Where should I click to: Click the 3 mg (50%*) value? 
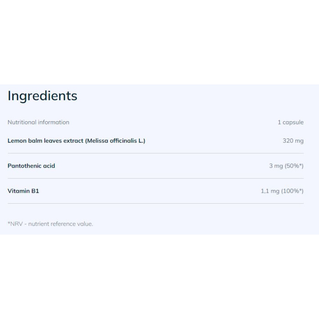tap(286, 166)
